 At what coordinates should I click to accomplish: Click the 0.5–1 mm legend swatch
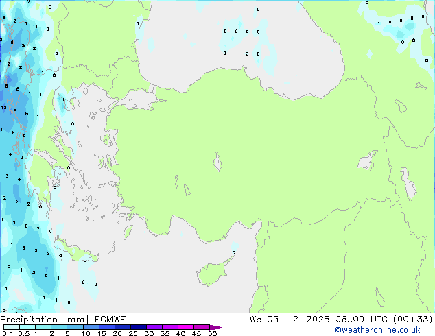[x=27, y=327]
